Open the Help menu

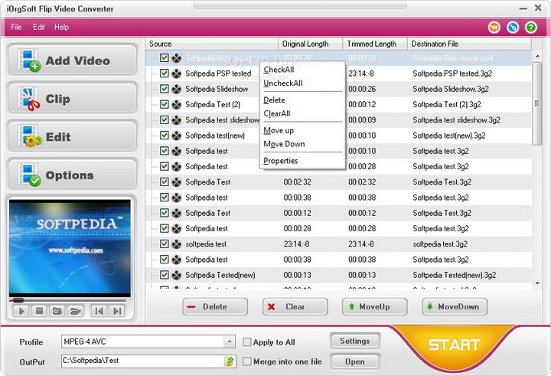(61, 27)
